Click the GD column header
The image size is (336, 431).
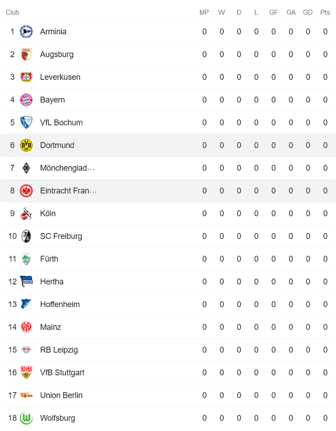click(x=308, y=12)
